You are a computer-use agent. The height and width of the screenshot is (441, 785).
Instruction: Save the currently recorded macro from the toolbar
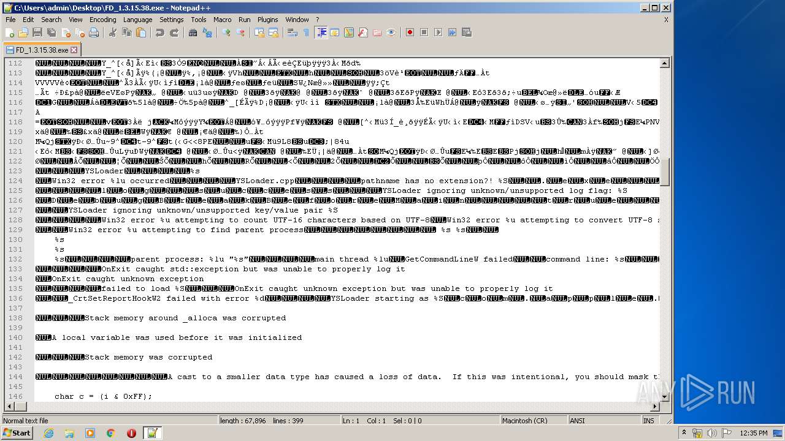click(467, 32)
